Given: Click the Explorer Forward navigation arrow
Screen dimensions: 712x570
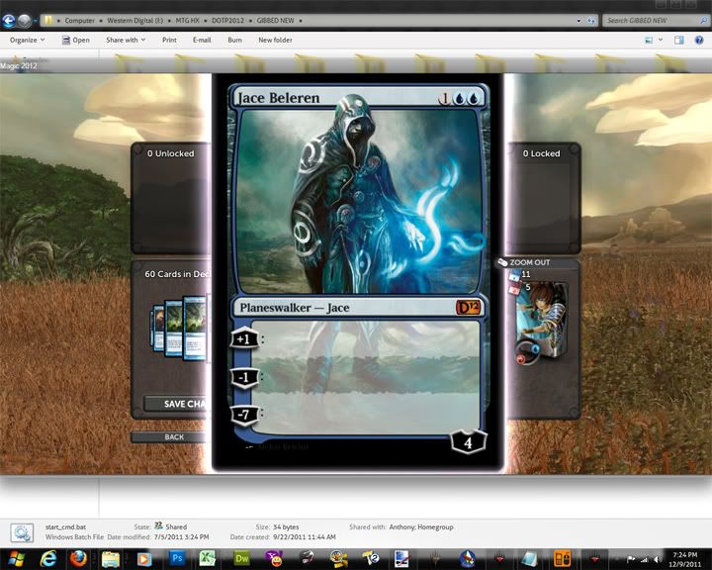Looking at the screenshot, I should coord(24,21).
